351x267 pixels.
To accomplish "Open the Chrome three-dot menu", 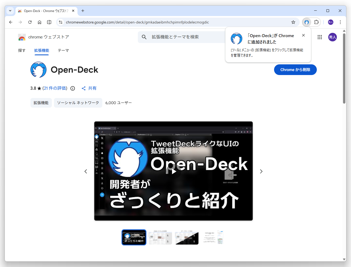I will (x=340, y=22).
